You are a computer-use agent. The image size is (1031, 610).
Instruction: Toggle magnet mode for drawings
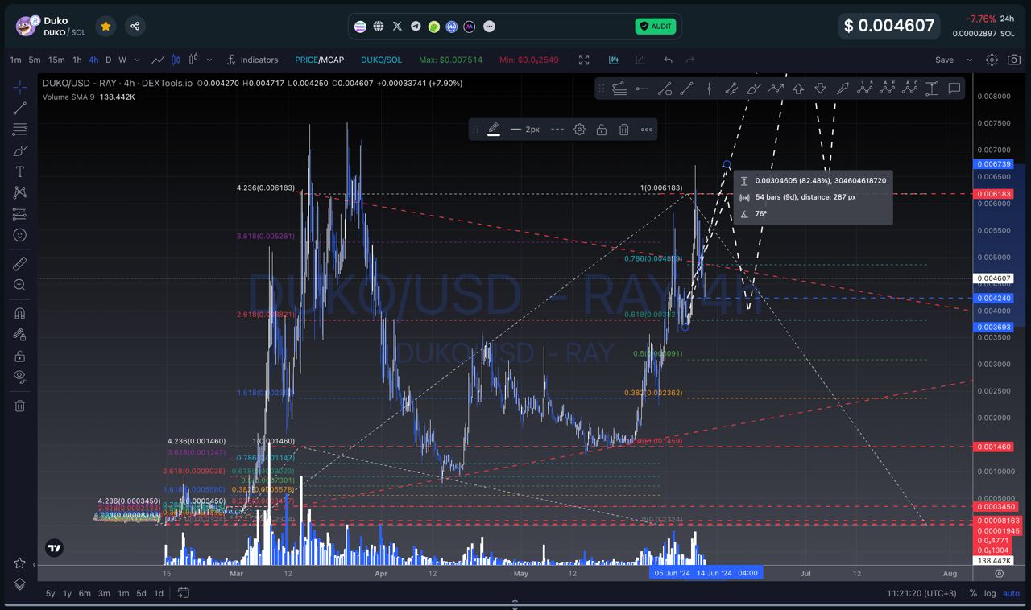pyautogui.click(x=20, y=314)
